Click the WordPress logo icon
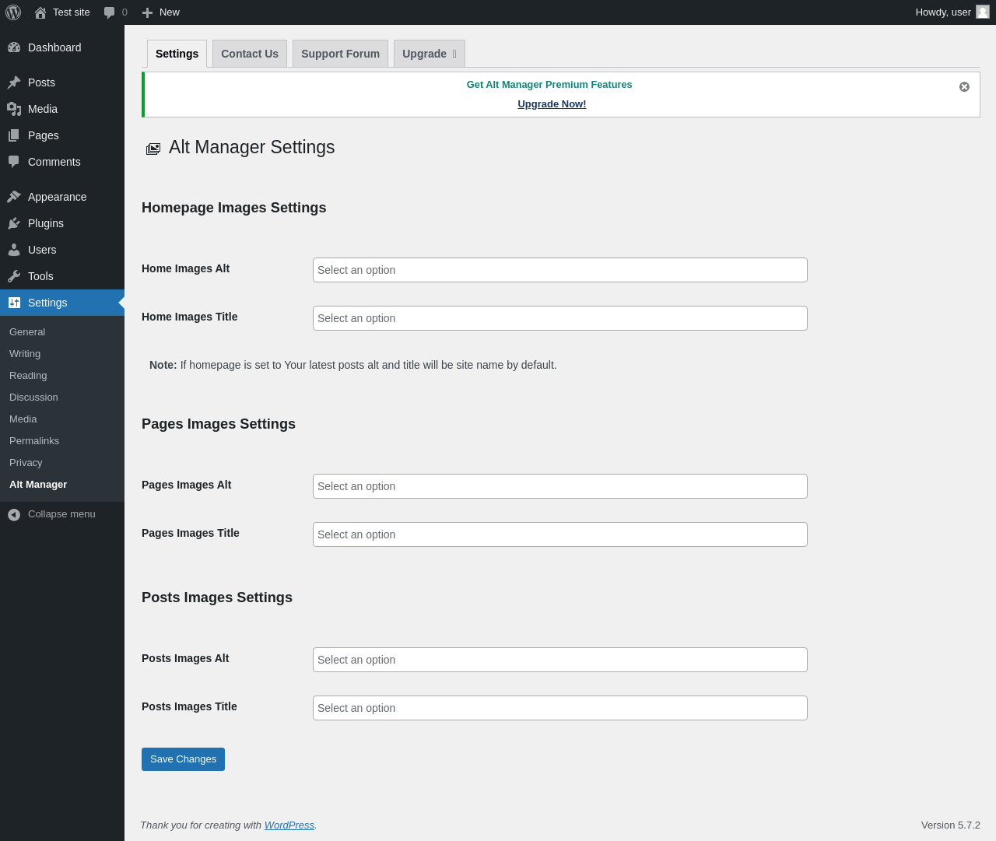996x841 pixels. [x=13, y=12]
